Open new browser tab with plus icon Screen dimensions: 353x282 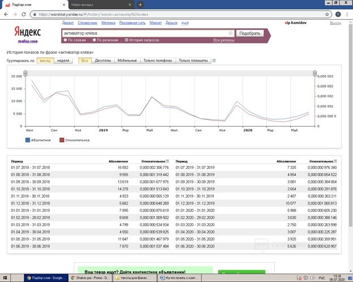point(140,5)
